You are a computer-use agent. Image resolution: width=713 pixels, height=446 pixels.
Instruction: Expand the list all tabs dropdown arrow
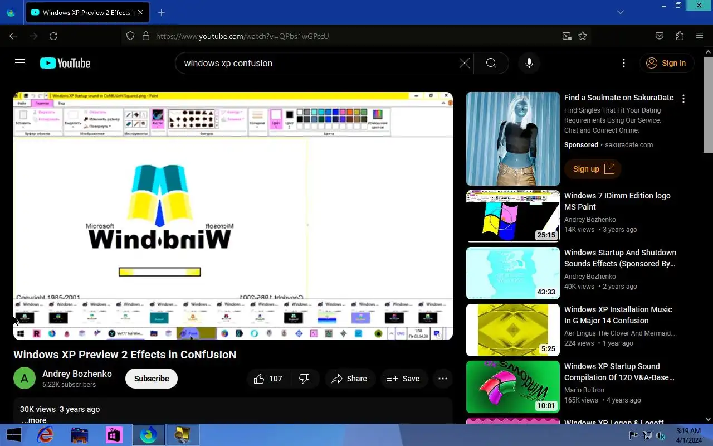point(621,12)
